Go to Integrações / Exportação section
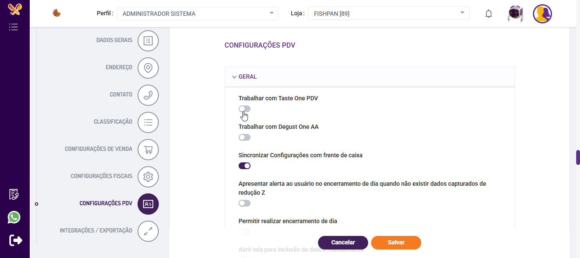This screenshot has width=580, height=258. 96,231
